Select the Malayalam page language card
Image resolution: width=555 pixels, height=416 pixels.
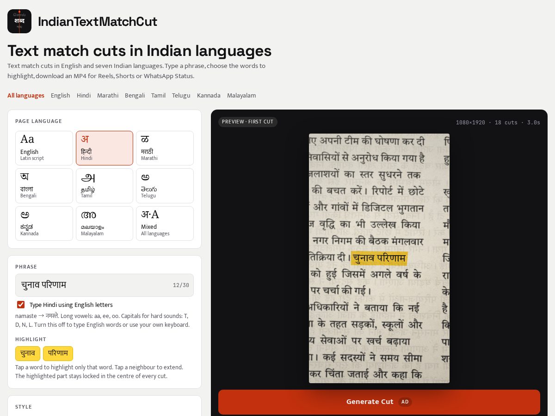[x=105, y=223]
